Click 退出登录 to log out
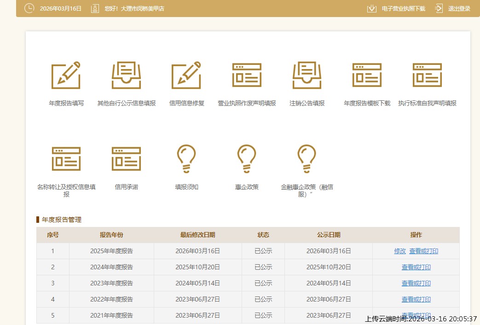The height and width of the screenshot is (325, 480). (x=452, y=8)
